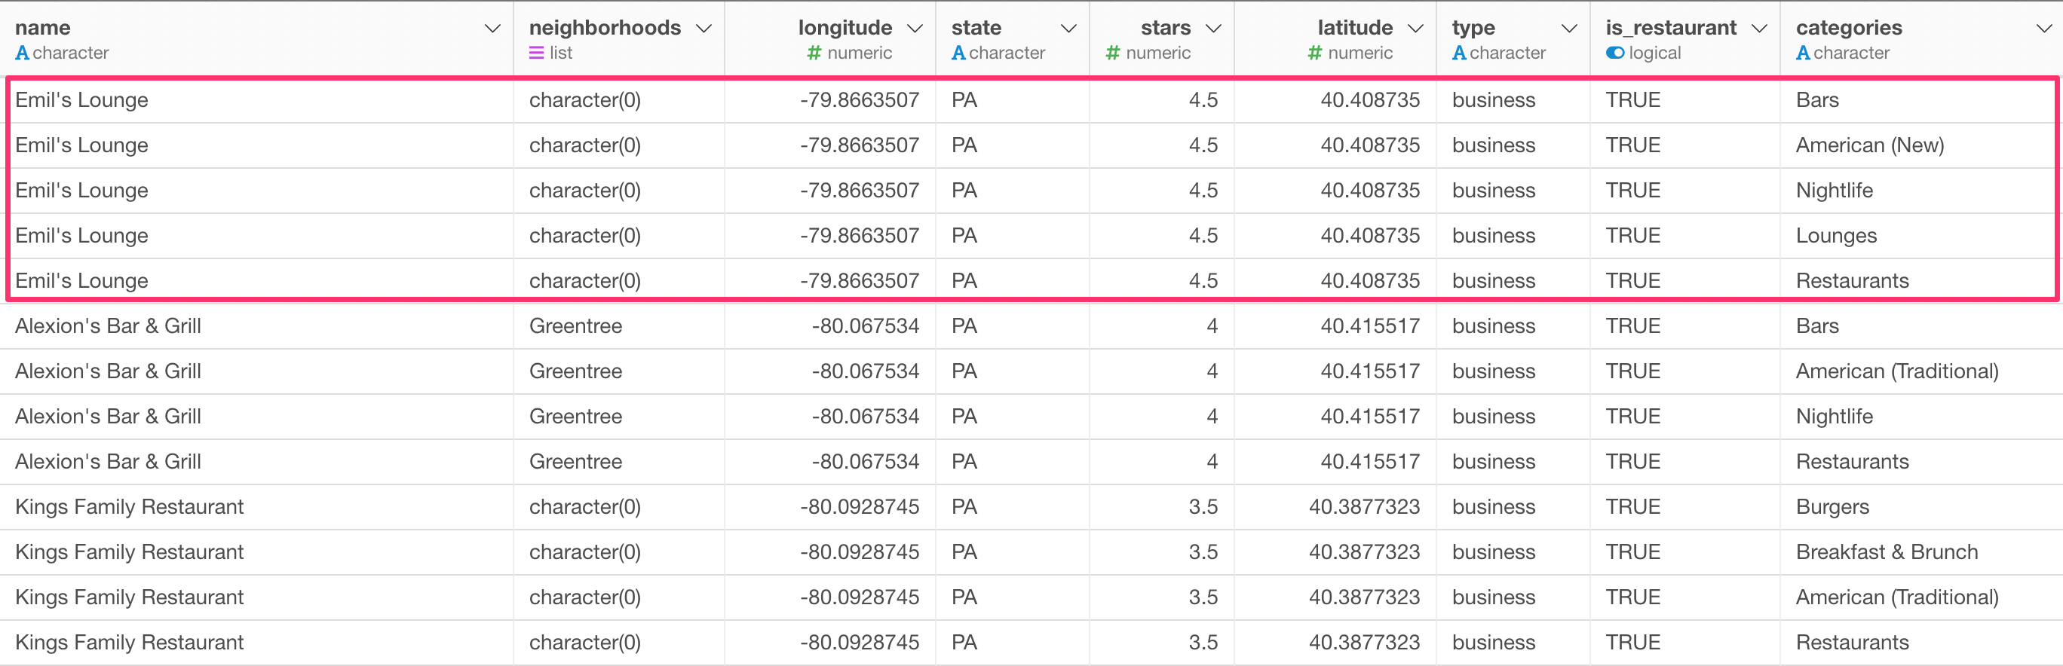Click business in Emil's Nightlife row
Screen dimensions: 2063x666
click(x=1493, y=191)
